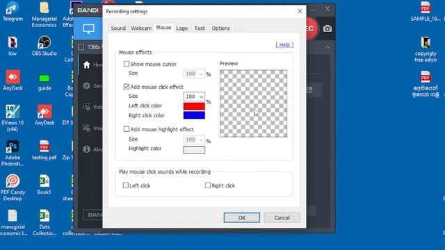The height and width of the screenshot is (250, 445).
Task: Open the green guide desktop icon
Action: click(x=44, y=82)
